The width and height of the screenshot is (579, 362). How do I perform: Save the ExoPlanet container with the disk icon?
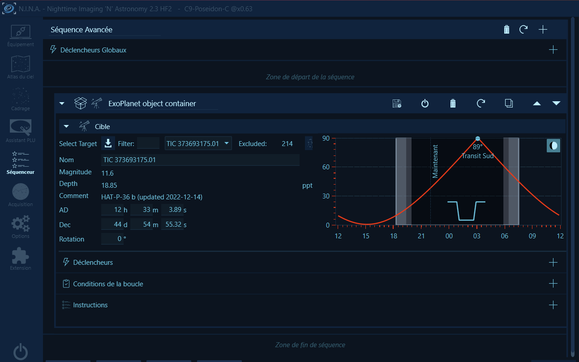(396, 103)
